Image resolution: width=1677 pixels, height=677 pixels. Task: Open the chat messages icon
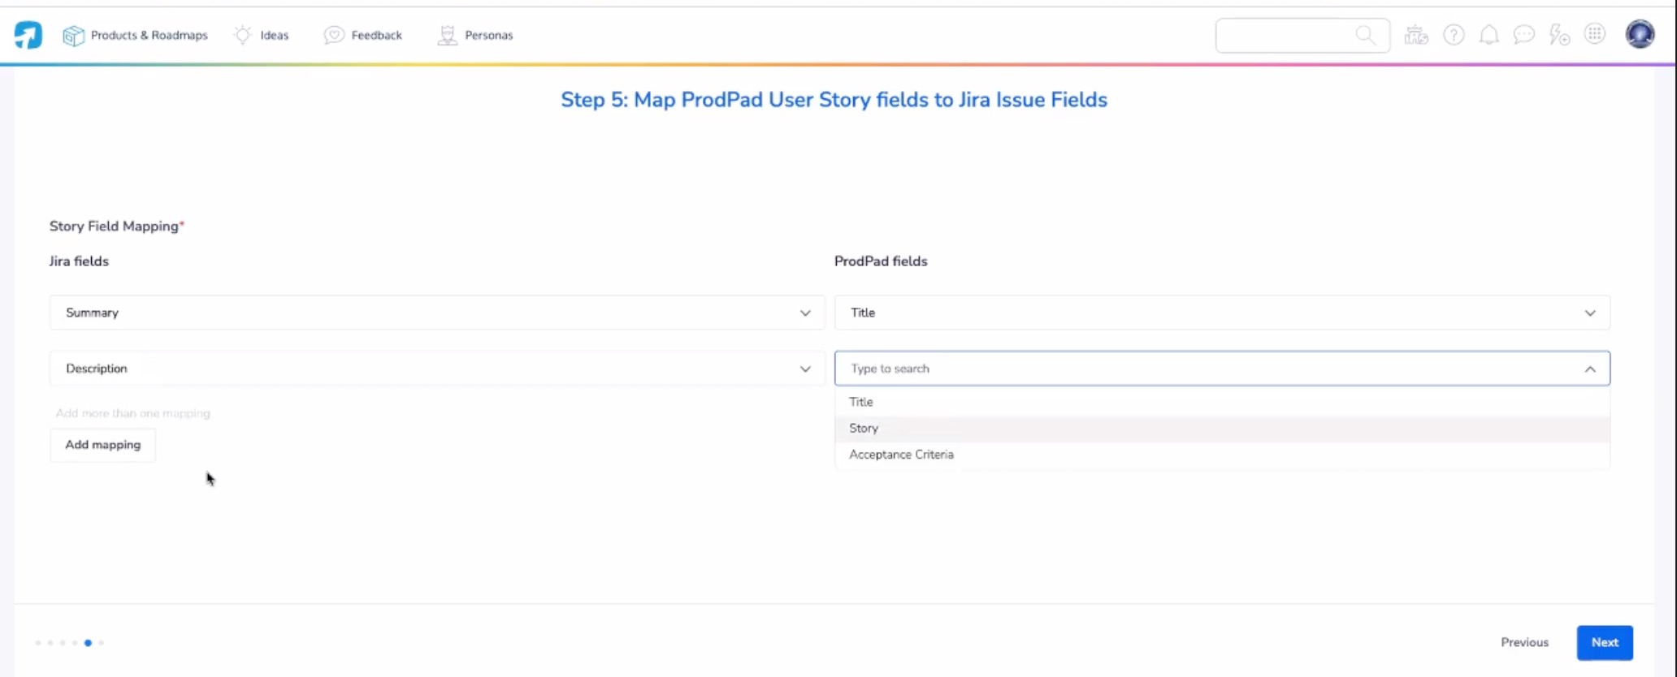click(1525, 35)
